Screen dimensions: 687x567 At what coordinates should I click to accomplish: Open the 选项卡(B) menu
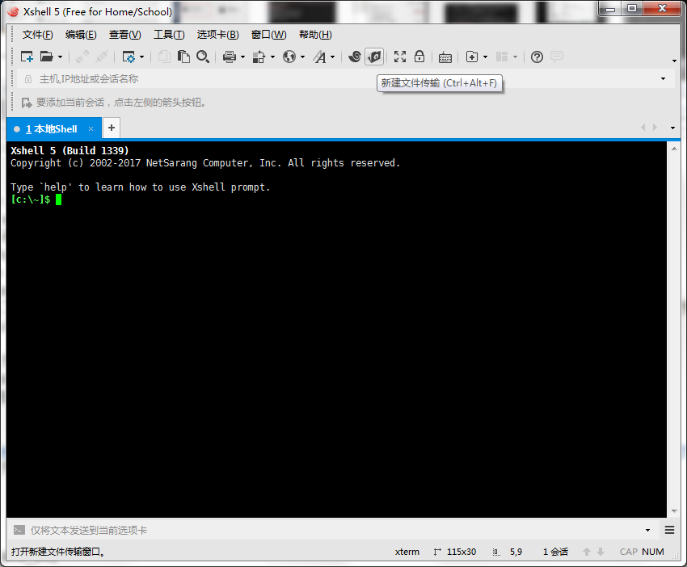click(217, 35)
